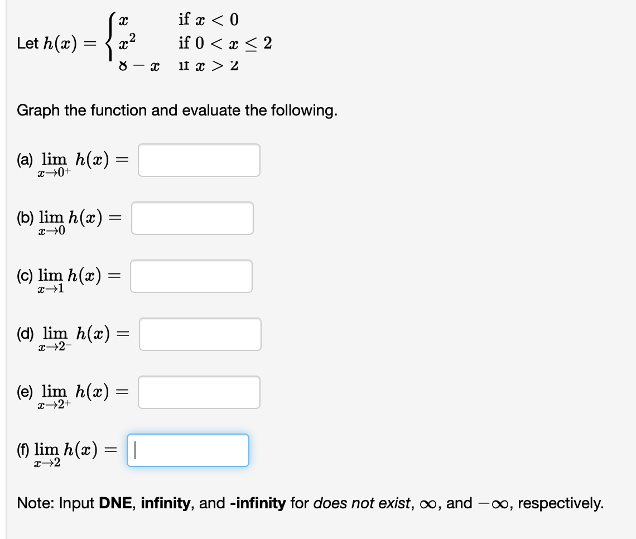Click the answer box for part (c)

pyautogui.click(x=191, y=276)
